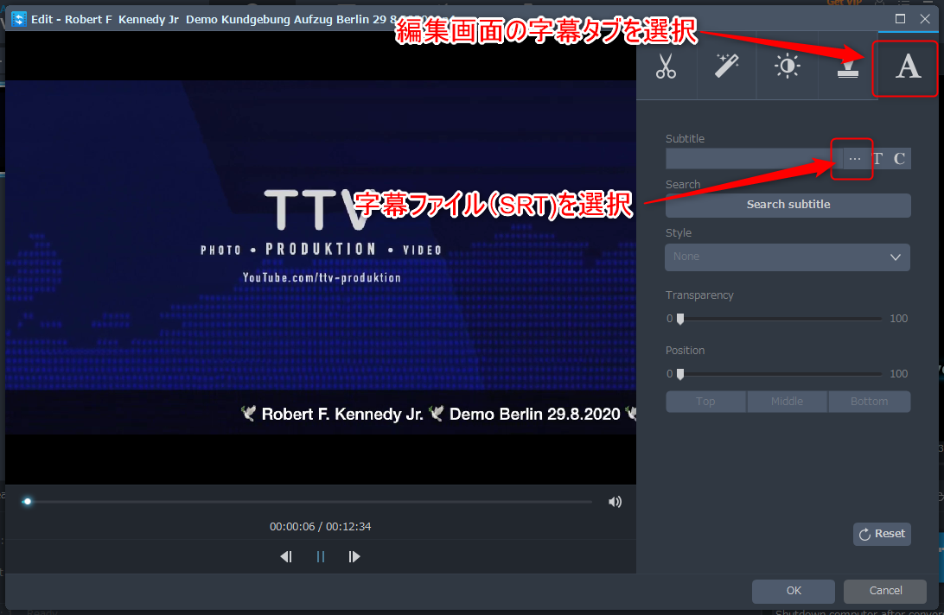
Task: Click the three-dots subtitle browse button
Action: [x=854, y=159]
